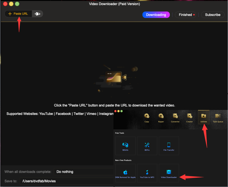Select the Creator module icon

click(189, 118)
